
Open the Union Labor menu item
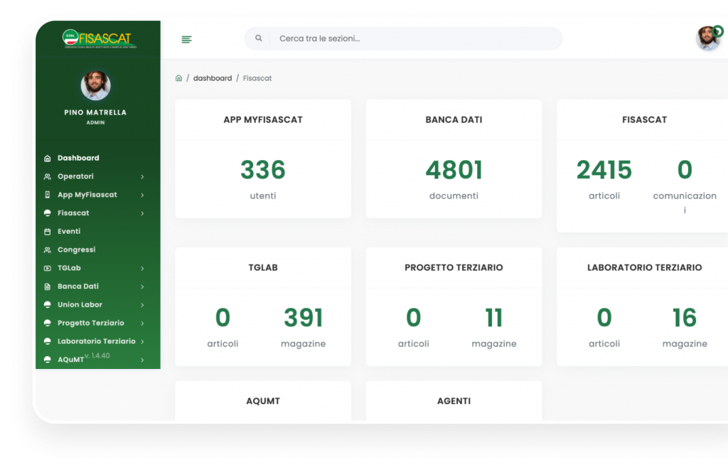click(x=80, y=305)
